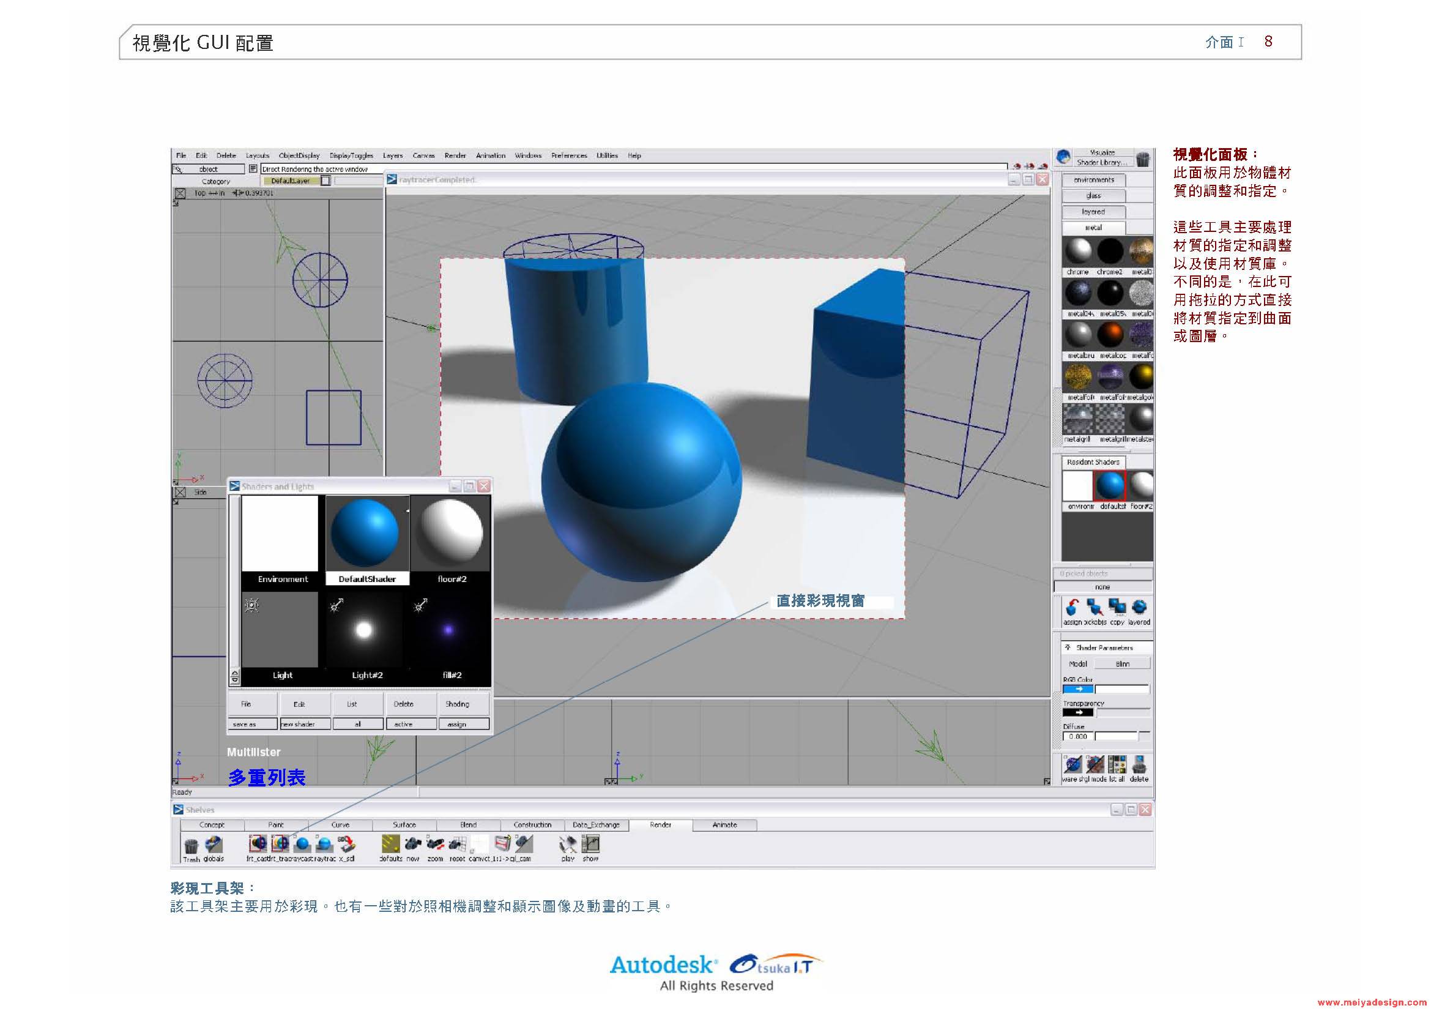1431x1011 pixels.
Task: Collapse the Shader Parameters section
Action: 1068,647
